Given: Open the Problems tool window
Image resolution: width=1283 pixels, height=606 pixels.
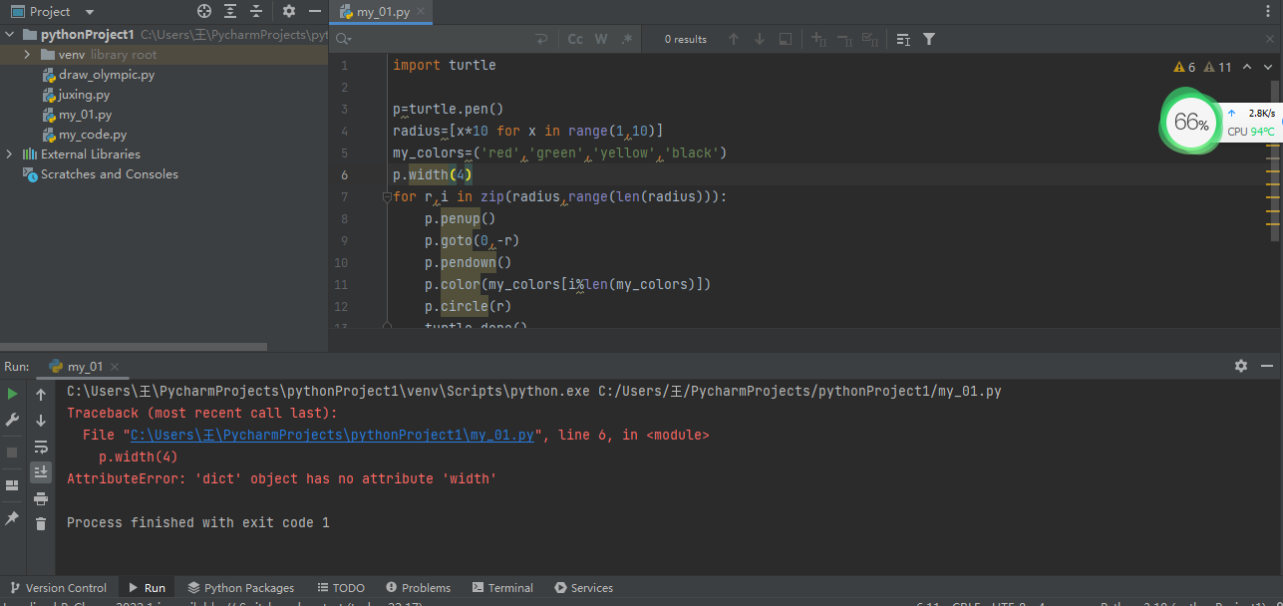Looking at the screenshot, I should [419, 588].
